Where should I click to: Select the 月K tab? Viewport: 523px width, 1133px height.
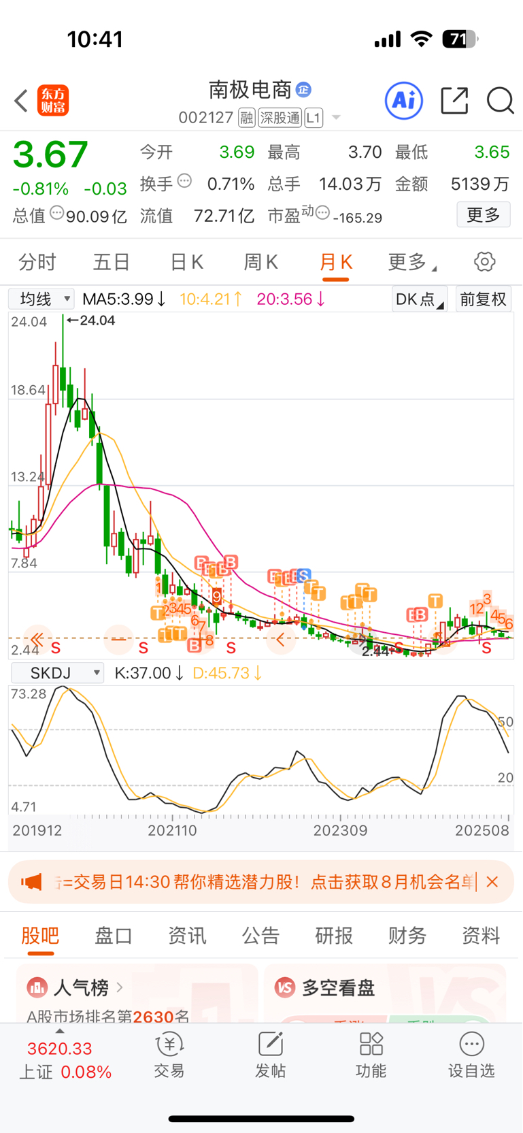[336, 262]
